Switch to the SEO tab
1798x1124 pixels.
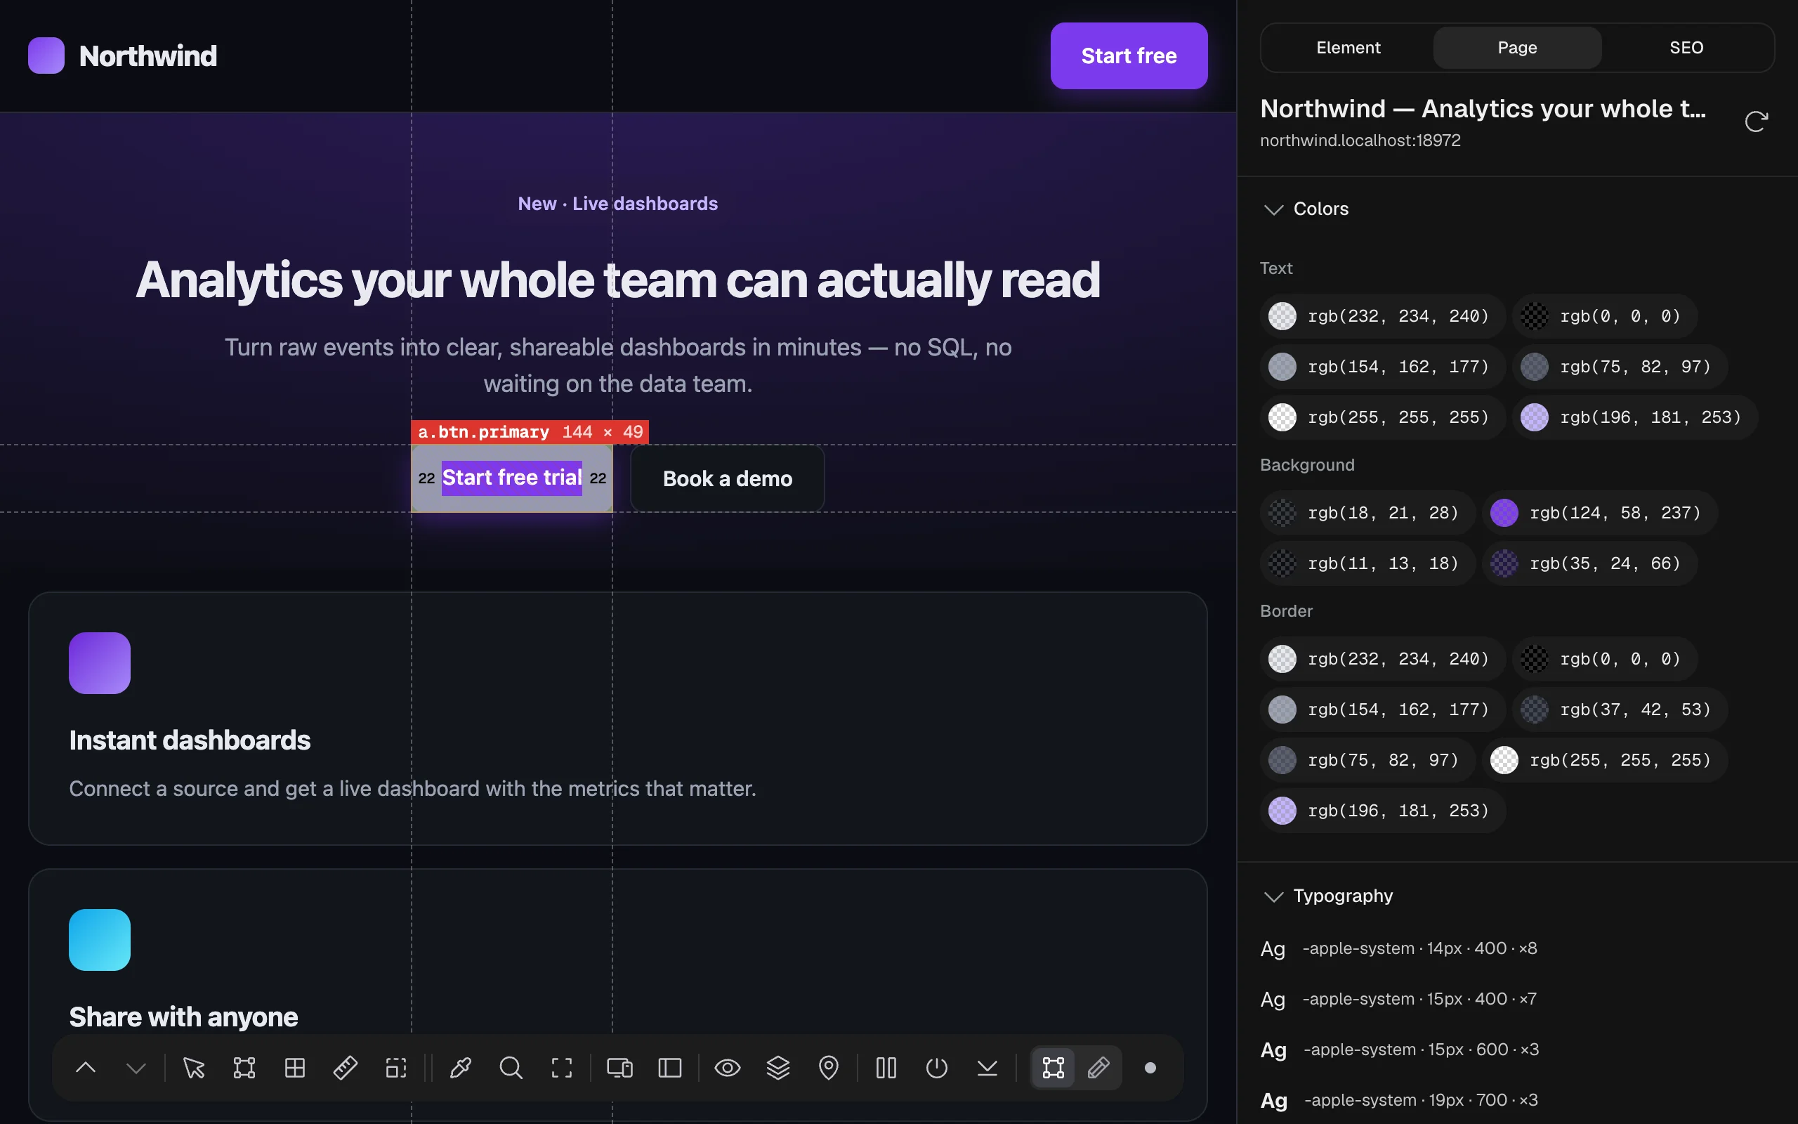1686,48
